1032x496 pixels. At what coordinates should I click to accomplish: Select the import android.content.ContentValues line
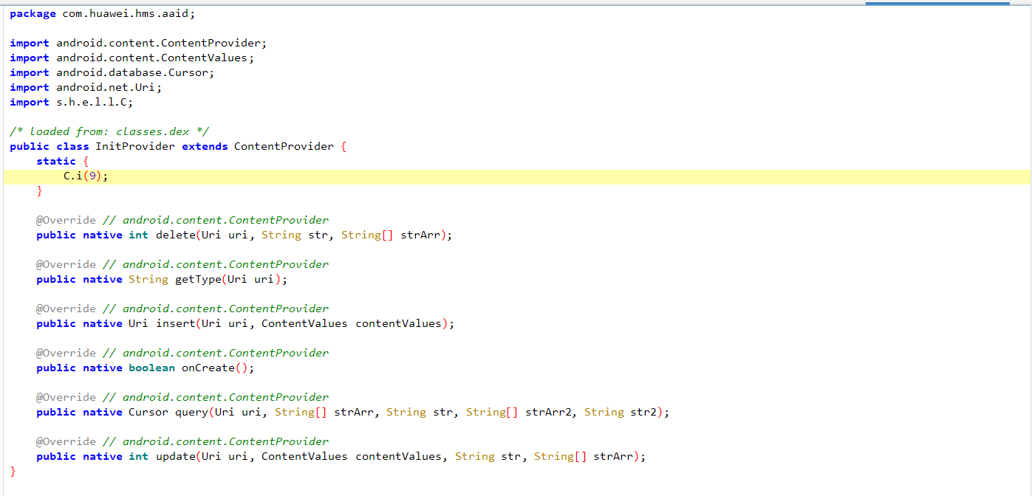pos(131,58)
